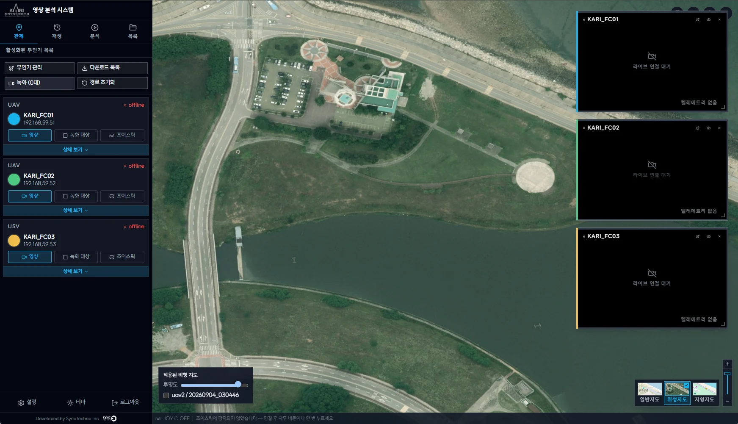
Task: Click 로그아웃 to sign out
Action: pyautogui.click(x=125, y=402)
